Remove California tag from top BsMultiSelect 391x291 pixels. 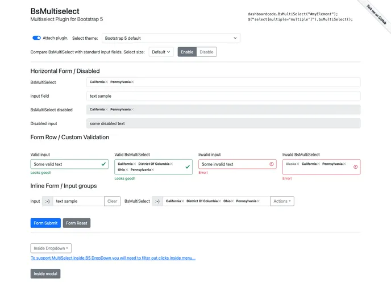[106, 82]
